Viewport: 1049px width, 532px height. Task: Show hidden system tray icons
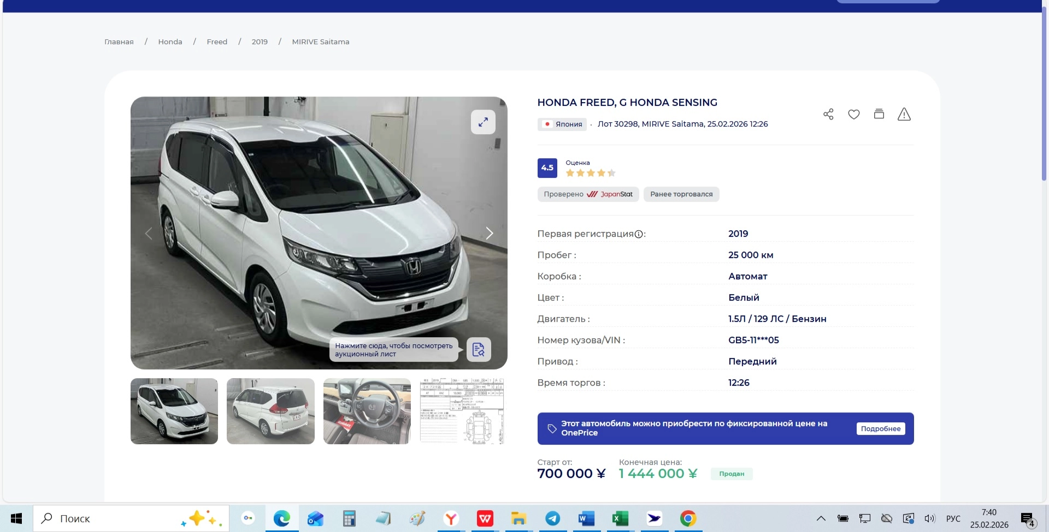coord(821,518)
